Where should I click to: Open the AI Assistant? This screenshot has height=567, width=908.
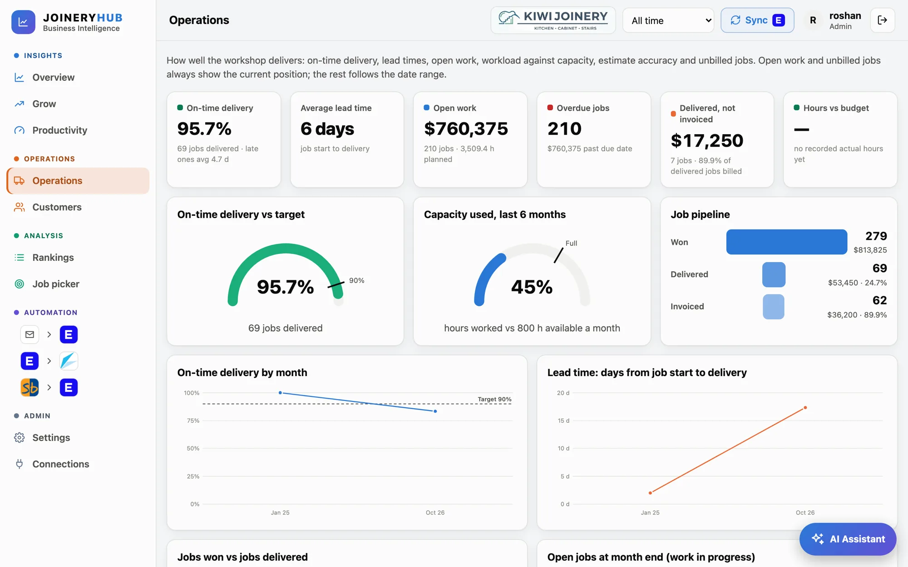(x=848, y=539)
